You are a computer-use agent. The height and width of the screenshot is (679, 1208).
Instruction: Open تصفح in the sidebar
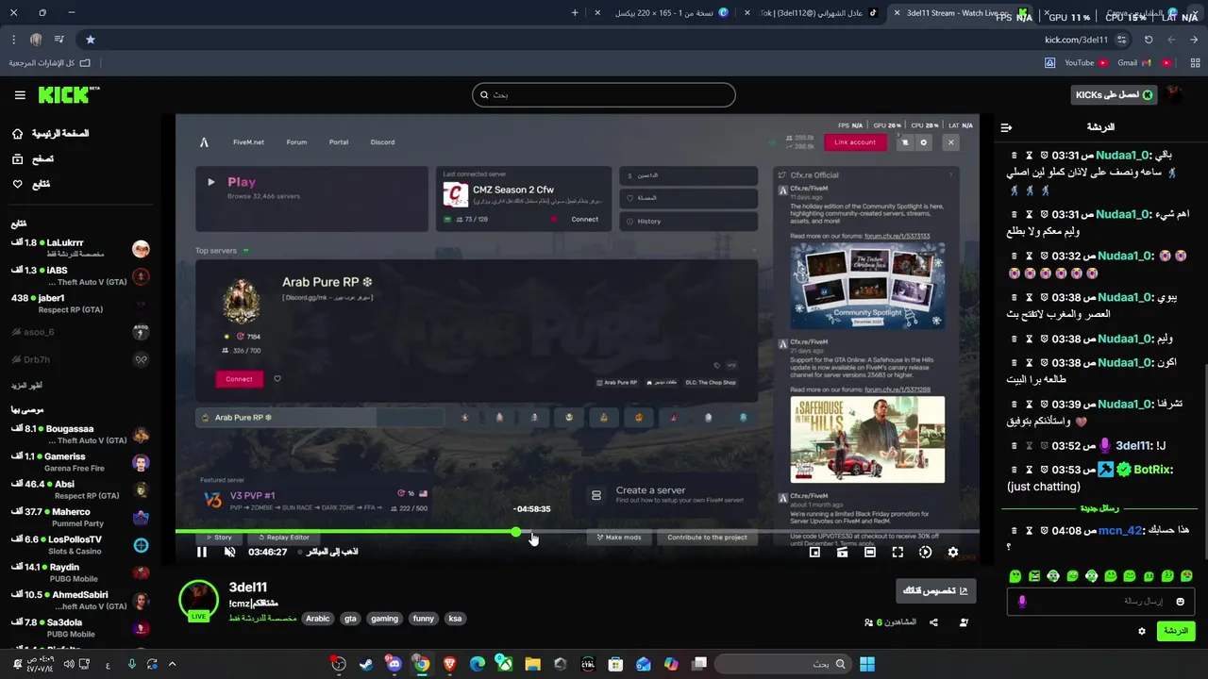[33, 159]
